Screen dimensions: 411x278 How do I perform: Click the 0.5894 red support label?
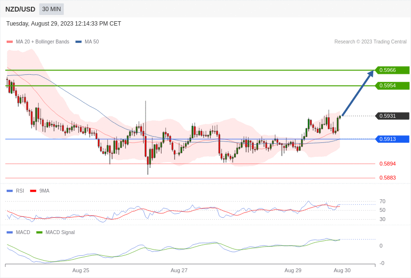point(388,164)
